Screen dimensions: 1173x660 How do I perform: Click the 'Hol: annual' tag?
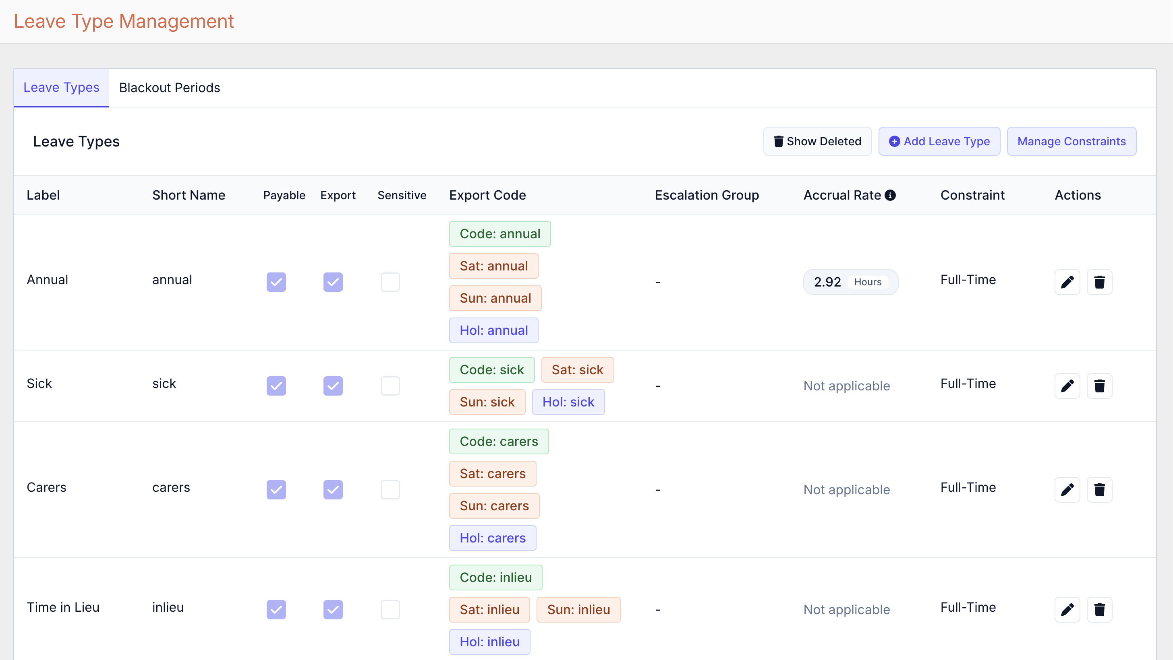click(x=493, y=330)
